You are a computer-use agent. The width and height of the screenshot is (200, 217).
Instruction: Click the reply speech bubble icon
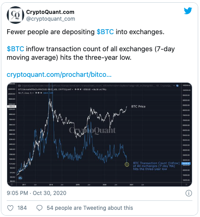39,208
